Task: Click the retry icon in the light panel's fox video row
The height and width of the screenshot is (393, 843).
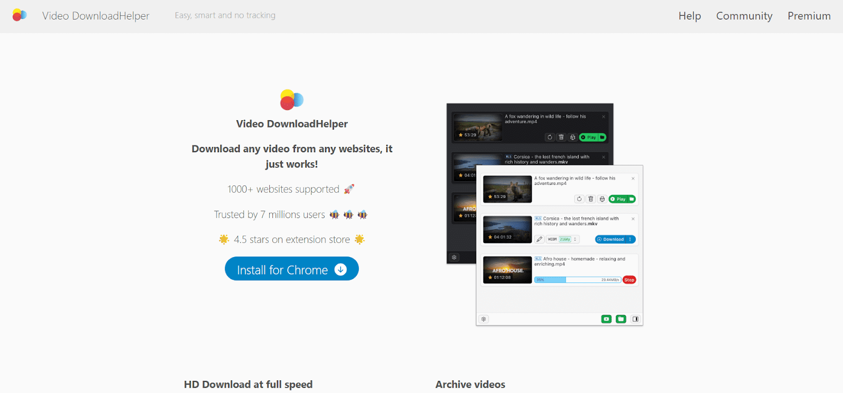Action: 579,199
